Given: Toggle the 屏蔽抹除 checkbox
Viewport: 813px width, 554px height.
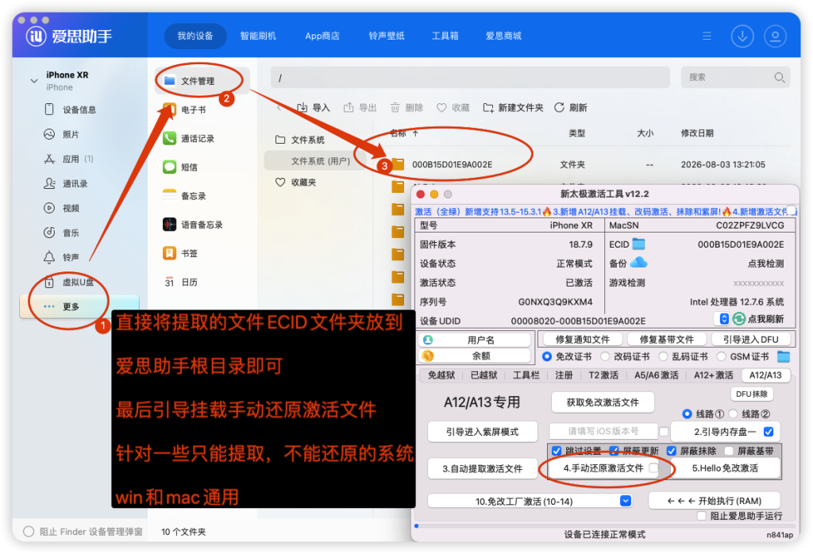Looking at the screenshot, I should click(672, 450).
